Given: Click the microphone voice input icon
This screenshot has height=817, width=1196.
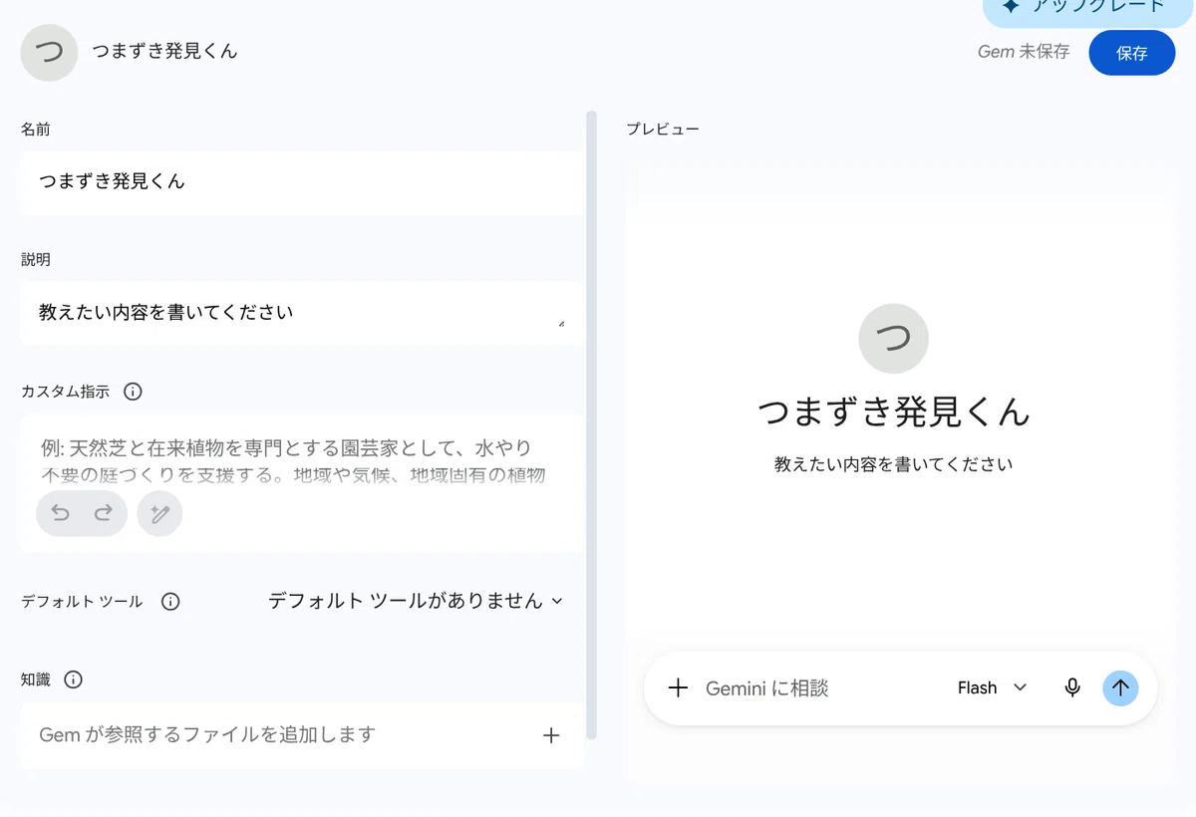Looking at the screenshot, I should point(1072,687).
